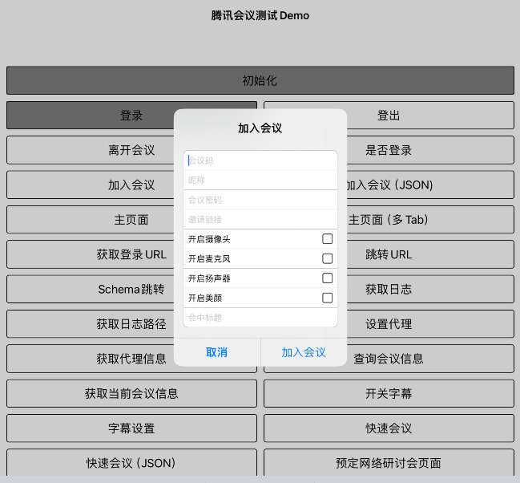The height and width of the screenshot is (483, 520).
Task: Open the 主页面 button
Action: tap(131, 220)
